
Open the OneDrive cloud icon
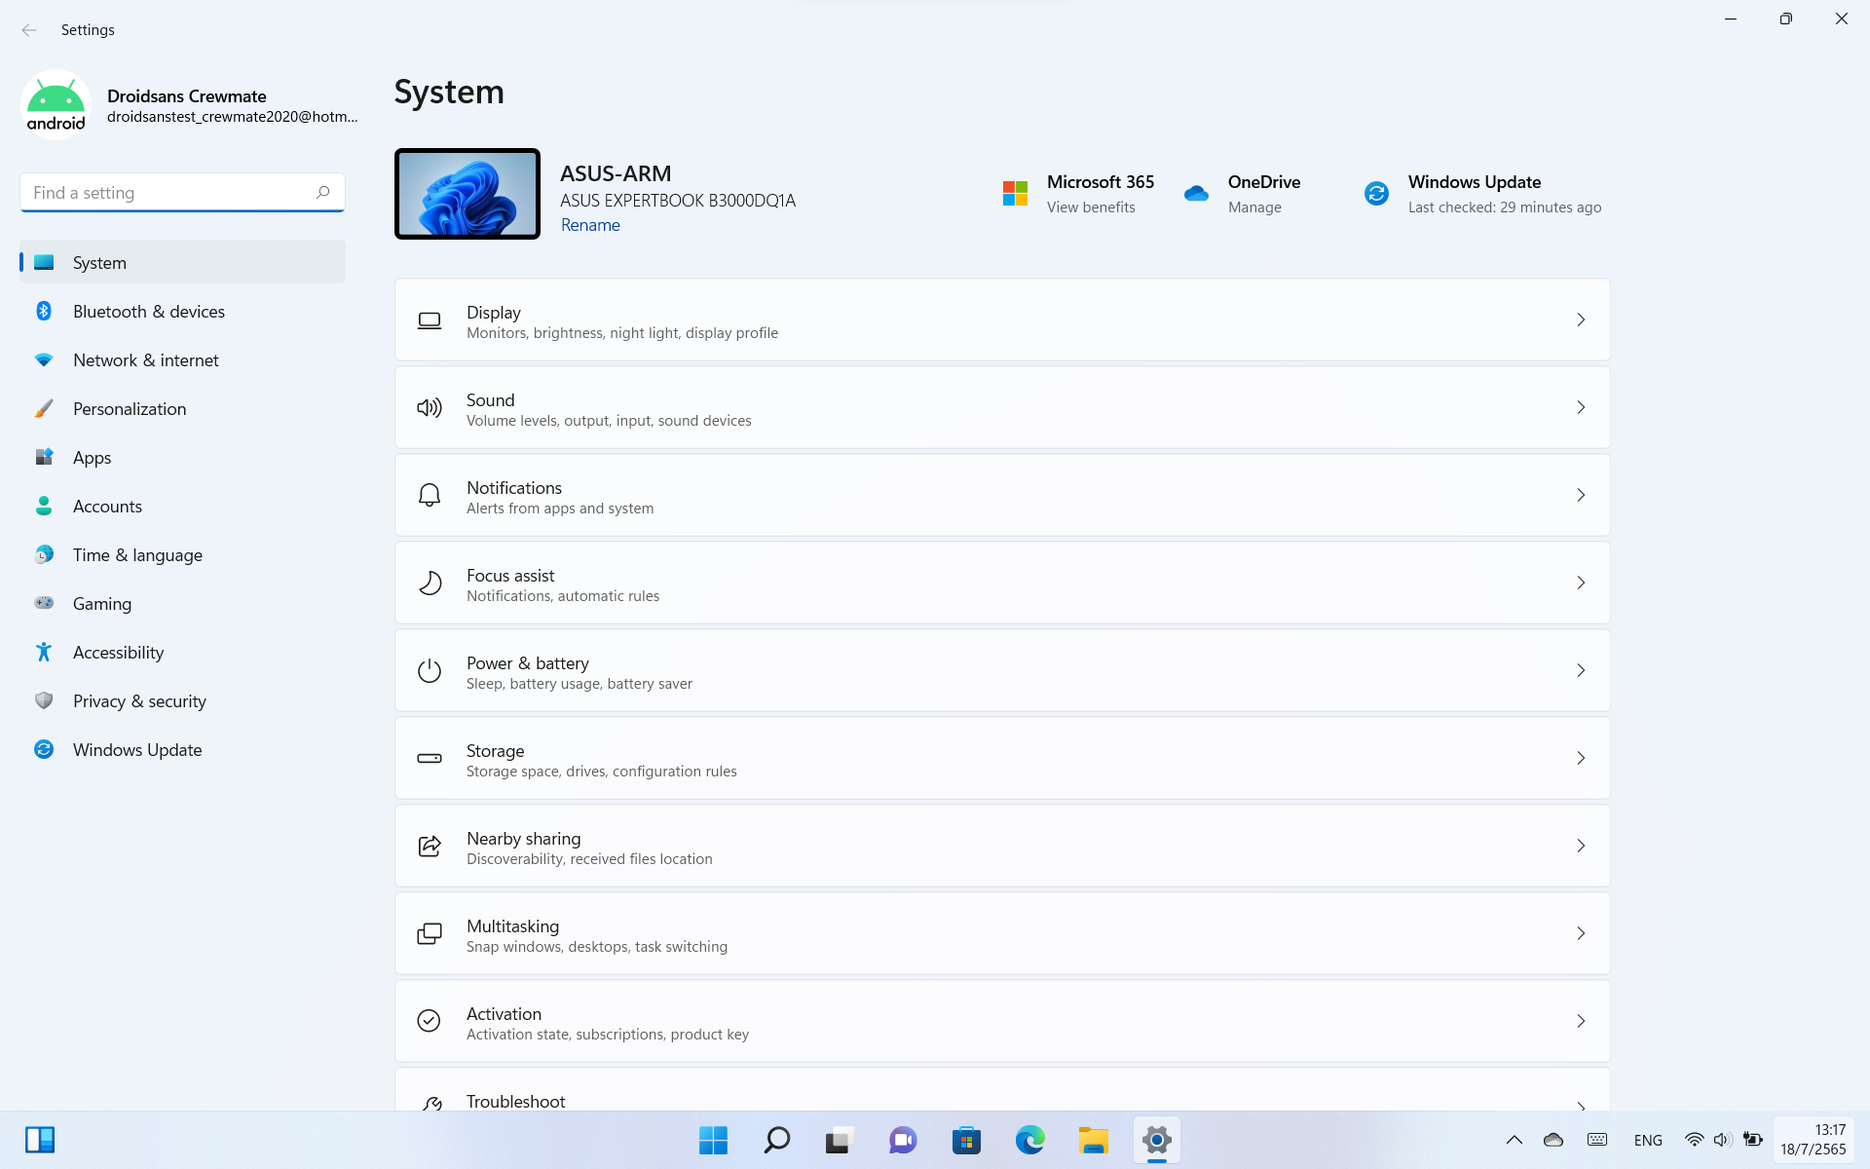tap(1196, 193)
